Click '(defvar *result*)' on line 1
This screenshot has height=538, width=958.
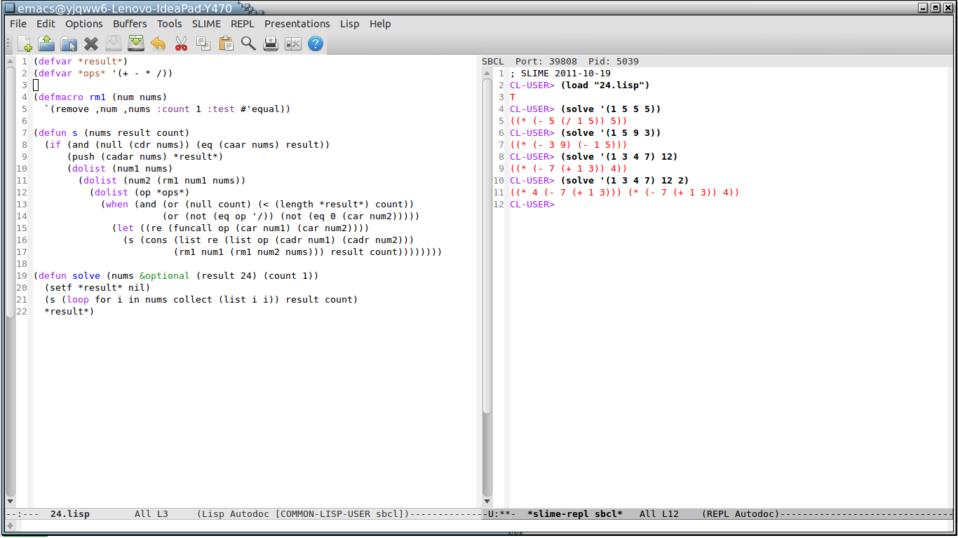pyautogui.click(x=81, y=62)
